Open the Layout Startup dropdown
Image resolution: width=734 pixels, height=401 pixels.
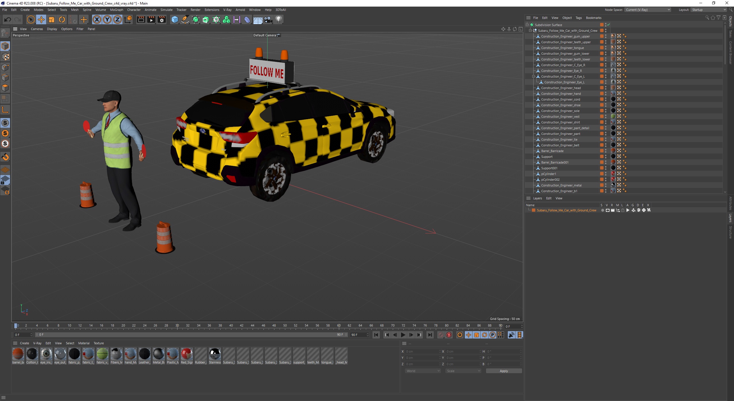pos(708,10)
